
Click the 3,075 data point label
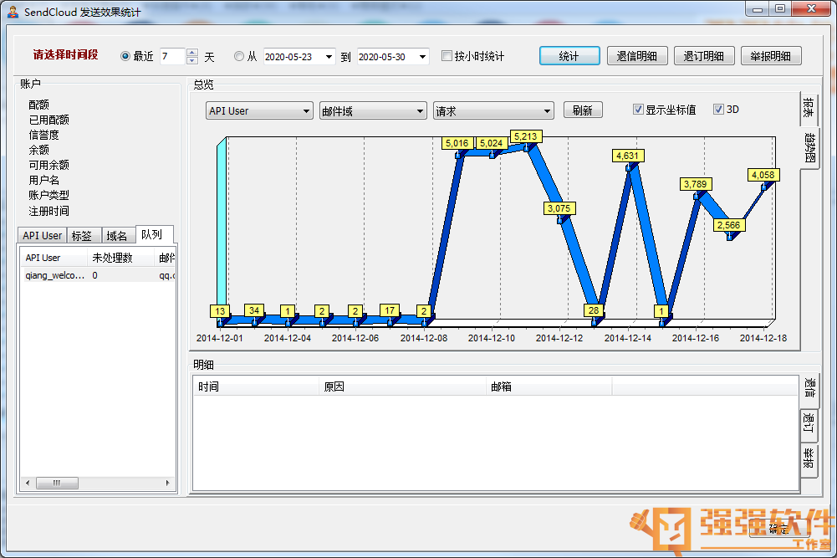tap(559, 208)
